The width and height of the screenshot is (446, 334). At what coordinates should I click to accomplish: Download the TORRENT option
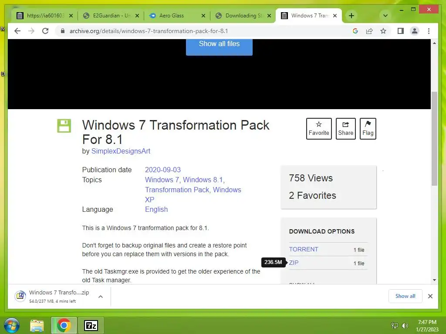coord(304,249)
